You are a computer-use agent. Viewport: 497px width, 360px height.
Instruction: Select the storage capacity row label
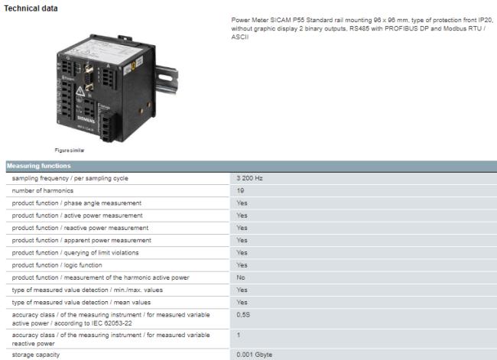click(37, 354)
